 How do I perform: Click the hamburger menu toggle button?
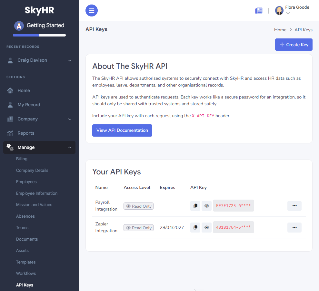92,11
